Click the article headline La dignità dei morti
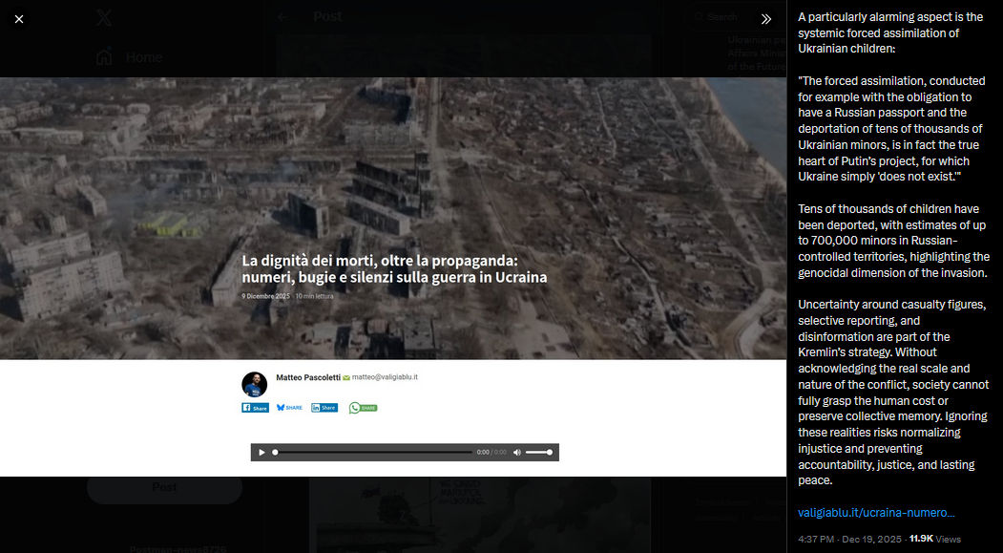The image size is (1003, 553). point(394,269)
